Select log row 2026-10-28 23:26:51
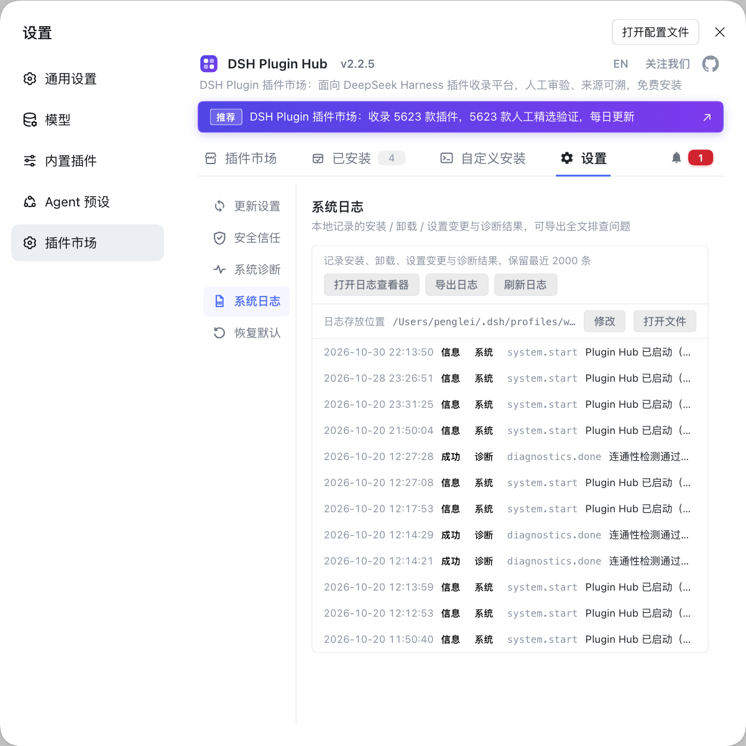The height and width of the screenshot is (746, 746). tap(510, 378)
